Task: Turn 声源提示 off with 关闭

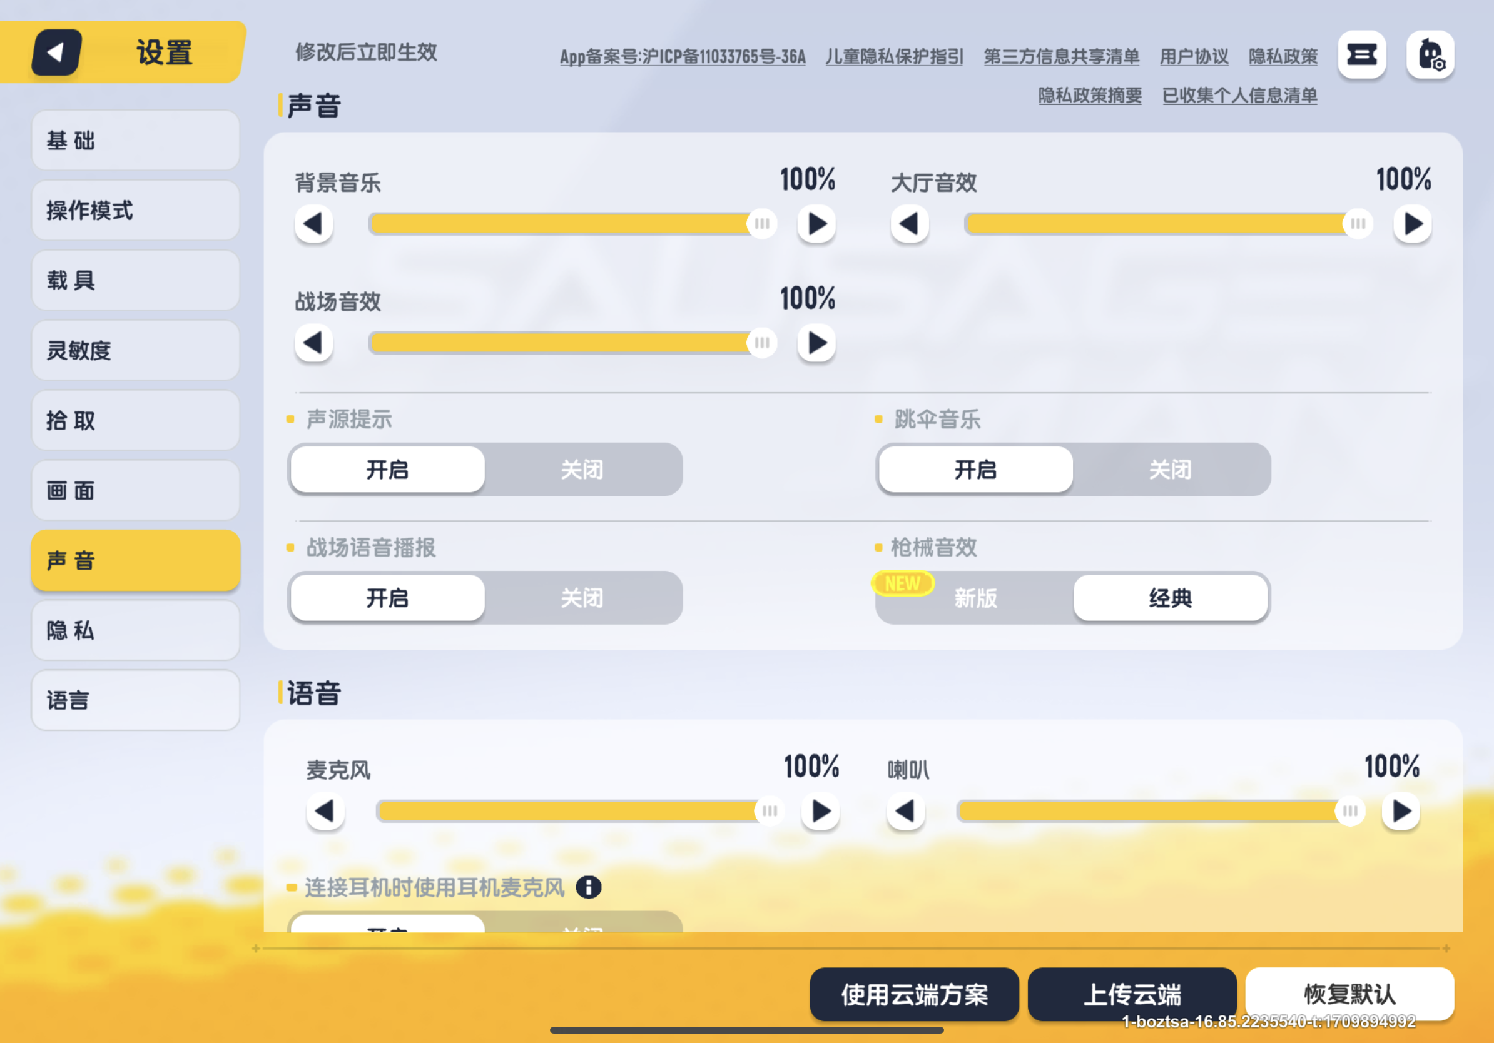Action: point(582,470)
